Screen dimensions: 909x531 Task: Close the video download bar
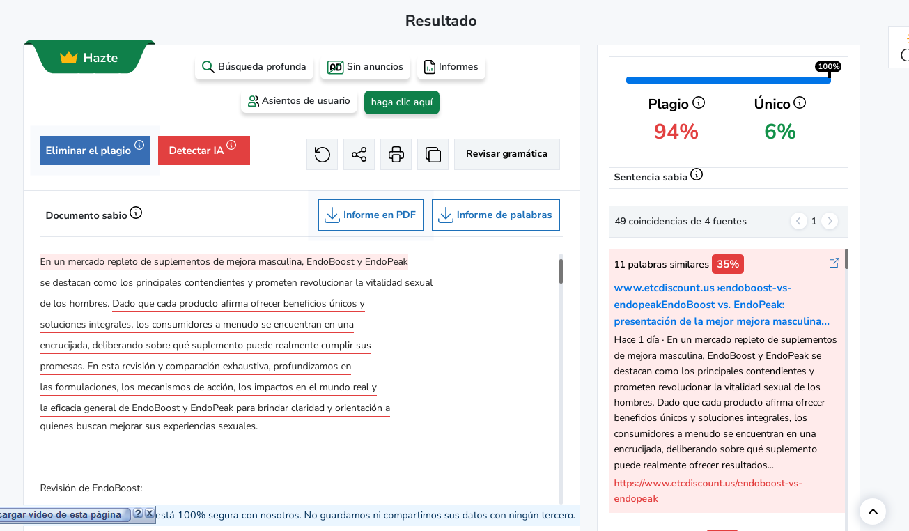pos(149,514)
